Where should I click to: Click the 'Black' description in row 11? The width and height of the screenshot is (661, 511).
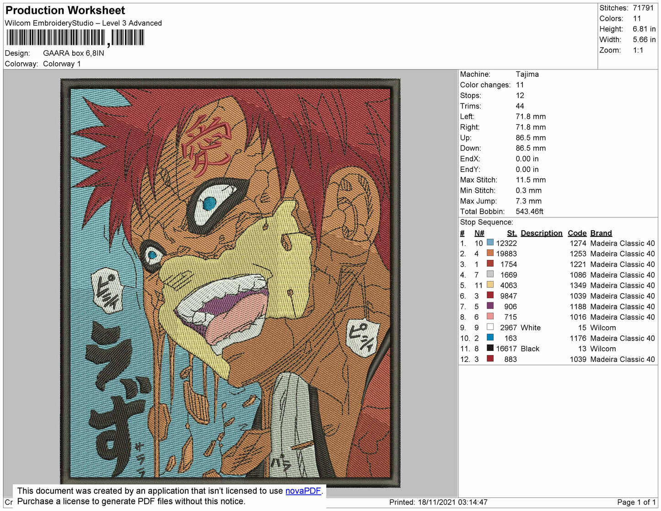pyautogui.click(x=530, y=349)
